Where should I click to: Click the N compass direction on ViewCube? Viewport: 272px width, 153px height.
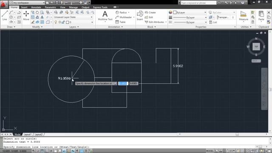tap(256, 39)
